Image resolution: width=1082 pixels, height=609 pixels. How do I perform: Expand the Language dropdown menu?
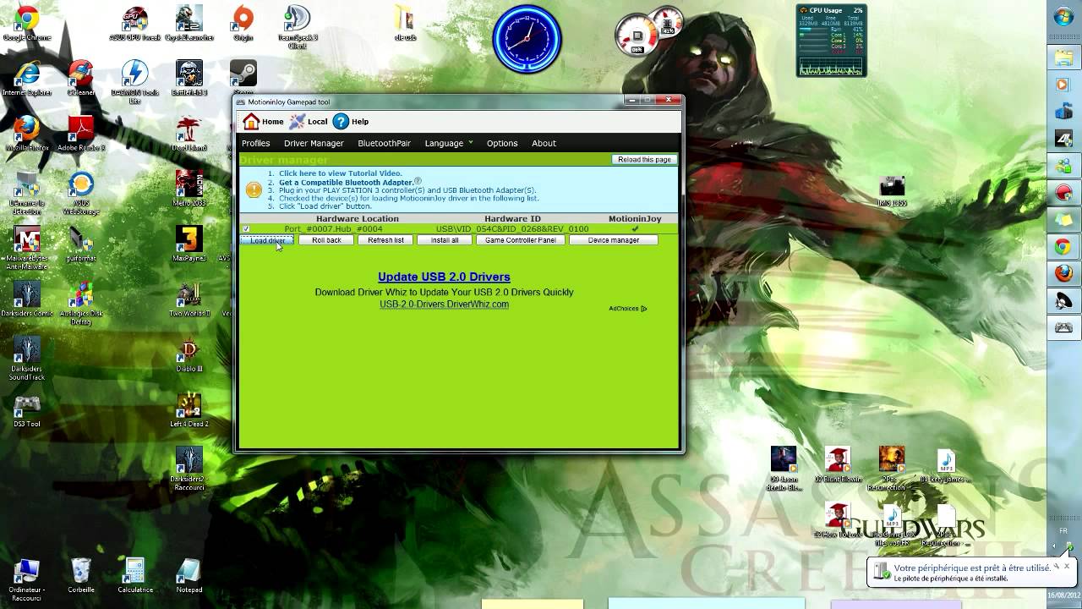(448, 144)
